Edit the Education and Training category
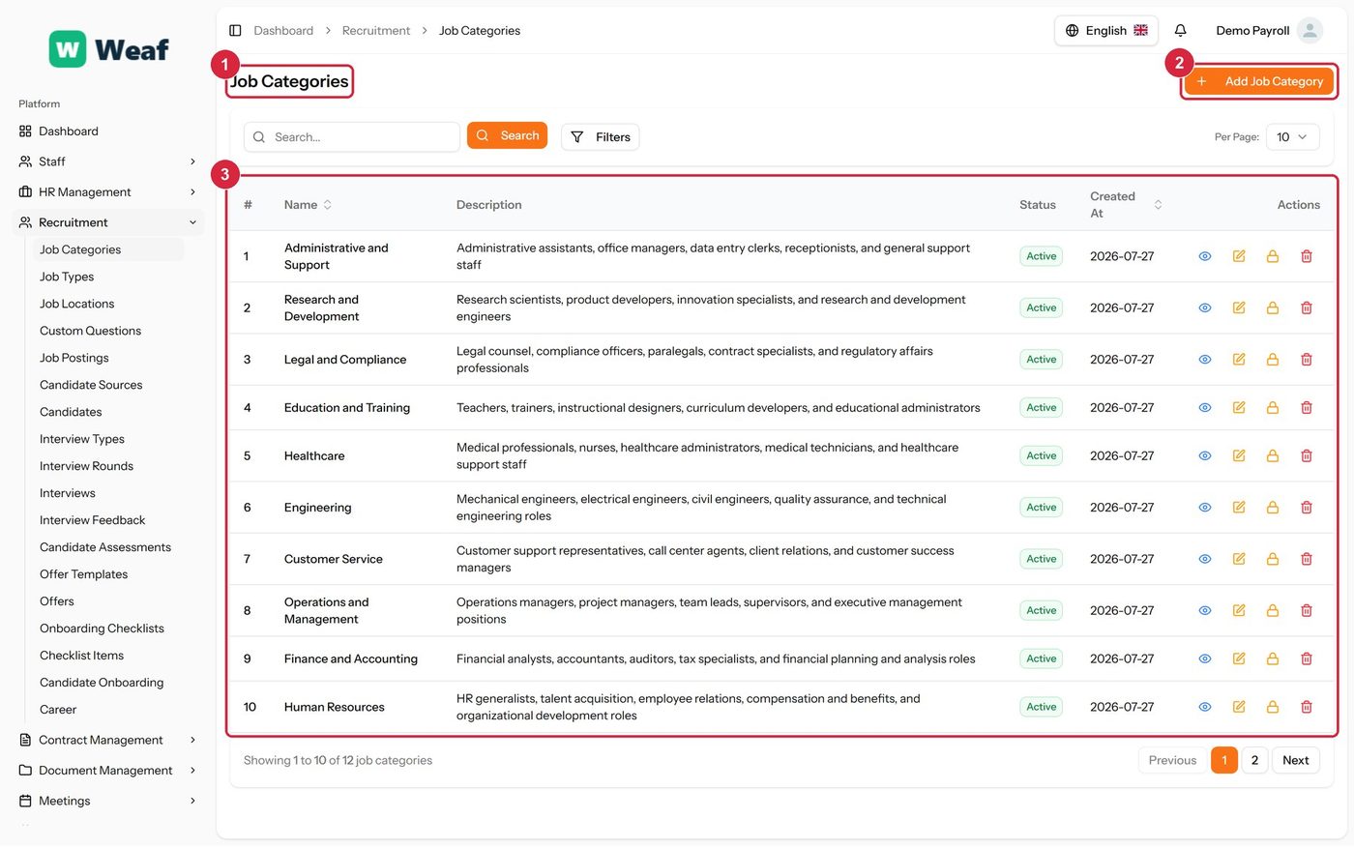Viewport: 1354px width, 848px height. point(1239,408)
